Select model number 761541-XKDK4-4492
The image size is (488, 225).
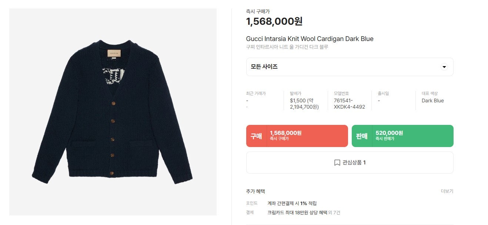(350, 104)
